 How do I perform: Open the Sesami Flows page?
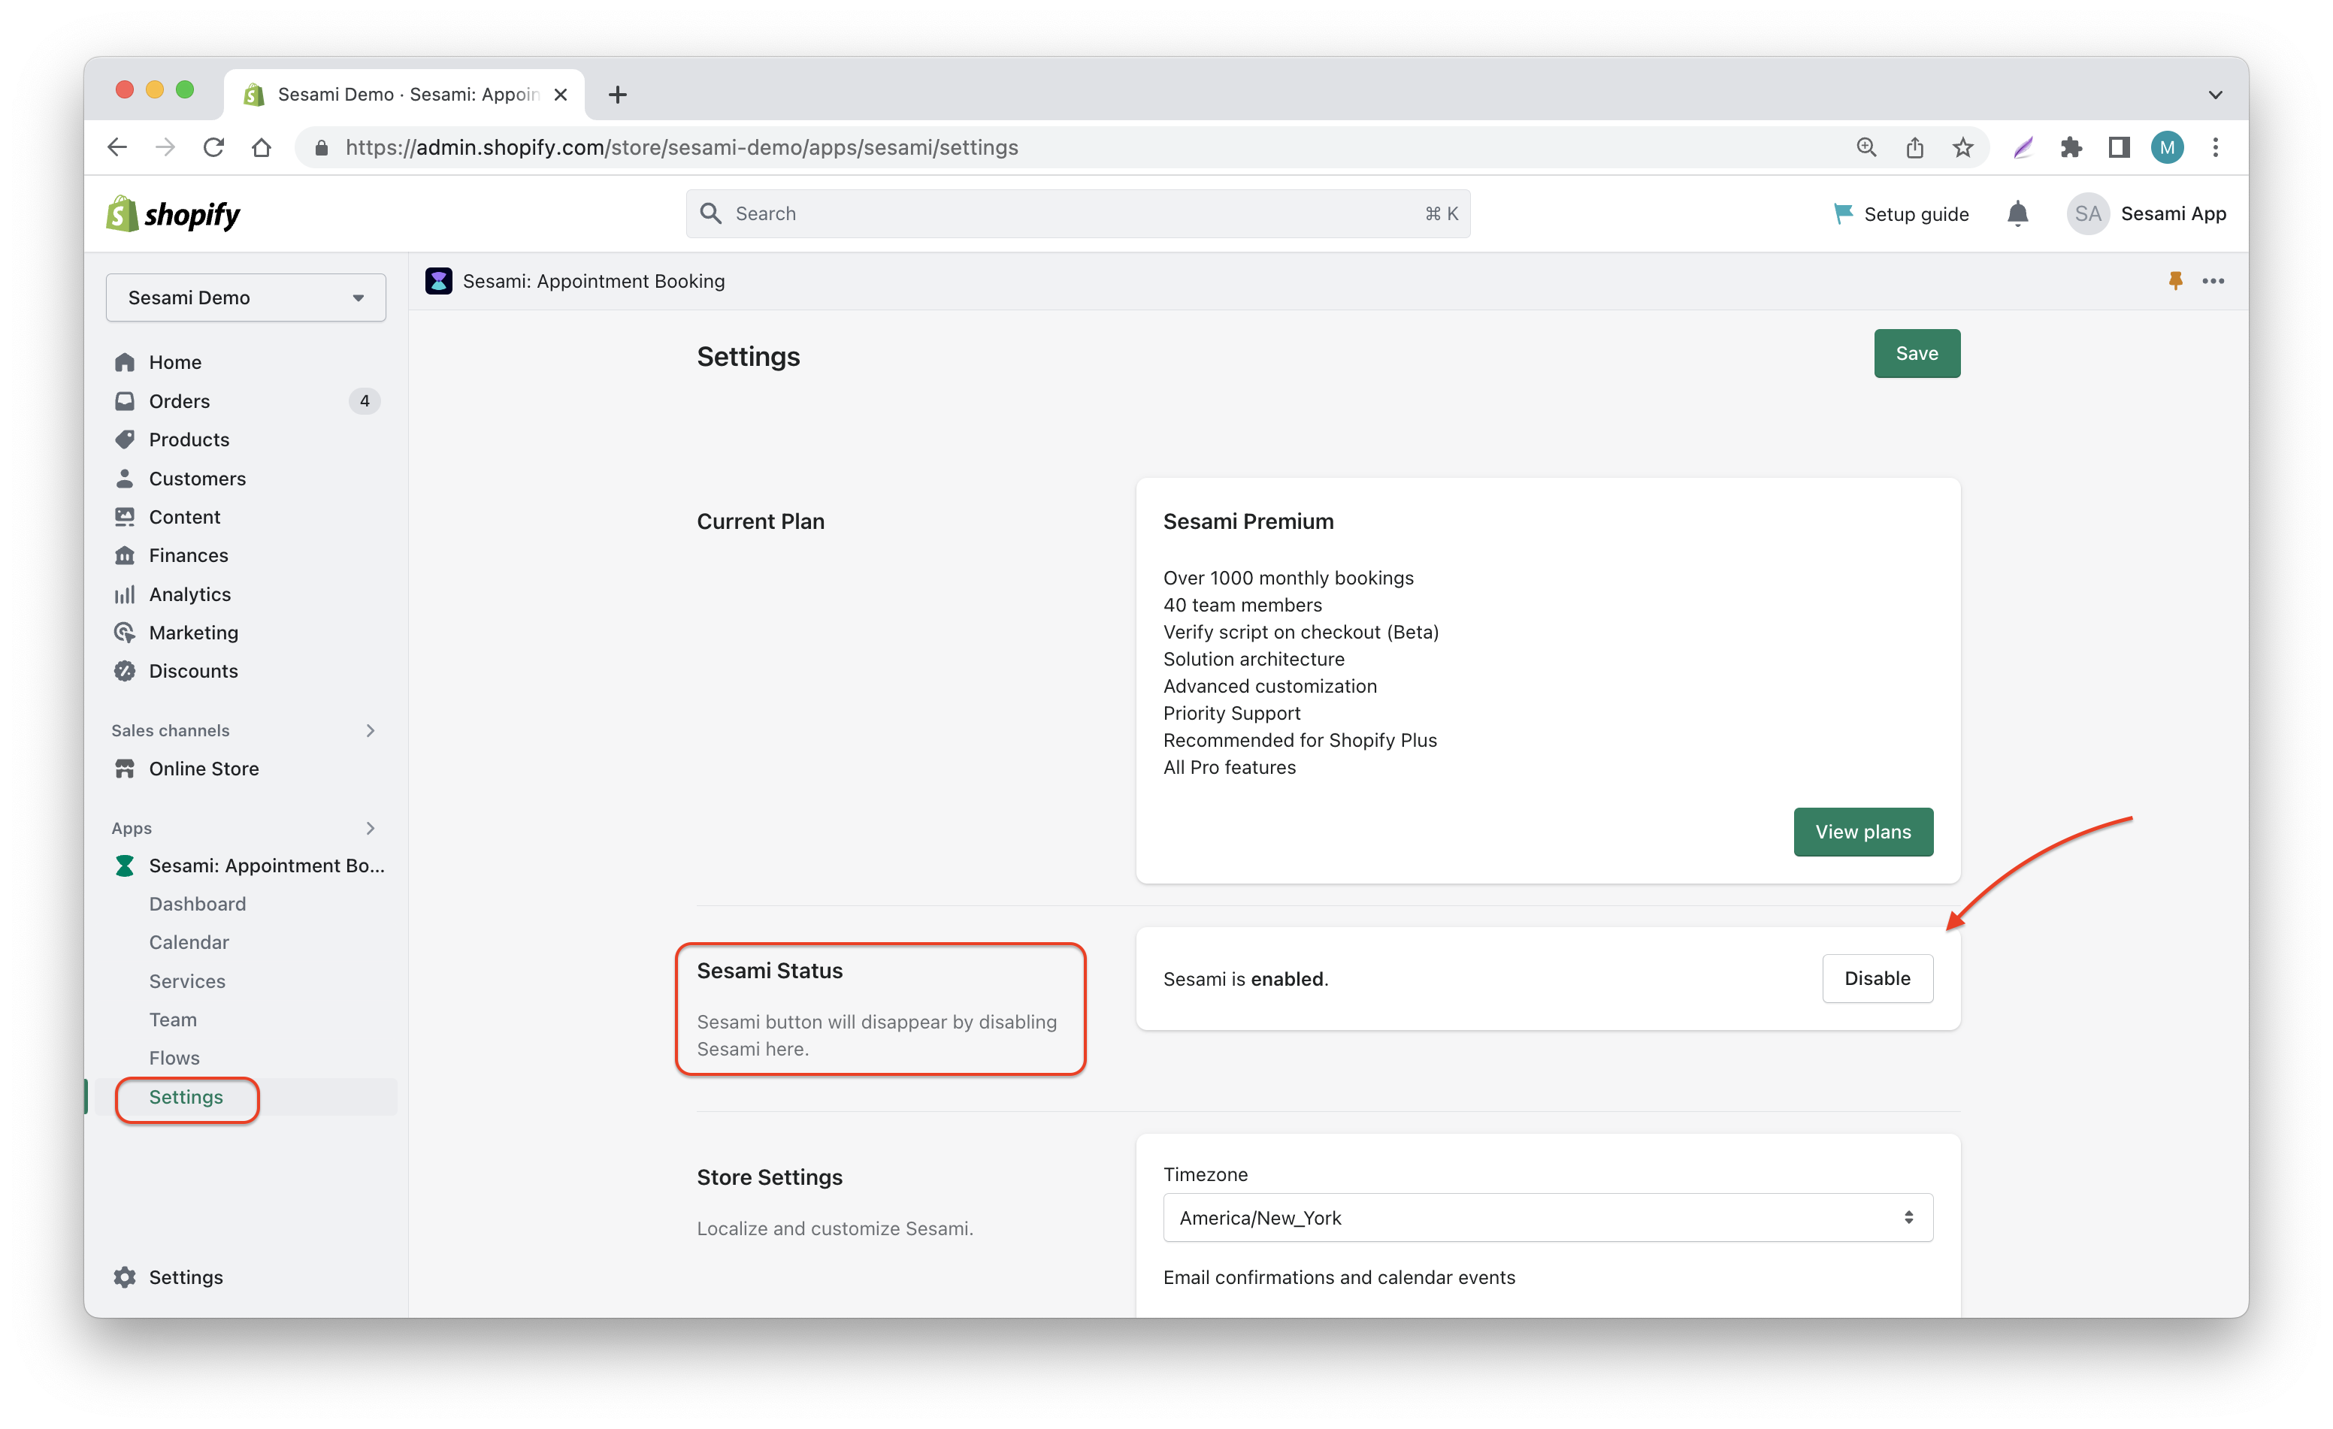click(x=174, y=1058)
